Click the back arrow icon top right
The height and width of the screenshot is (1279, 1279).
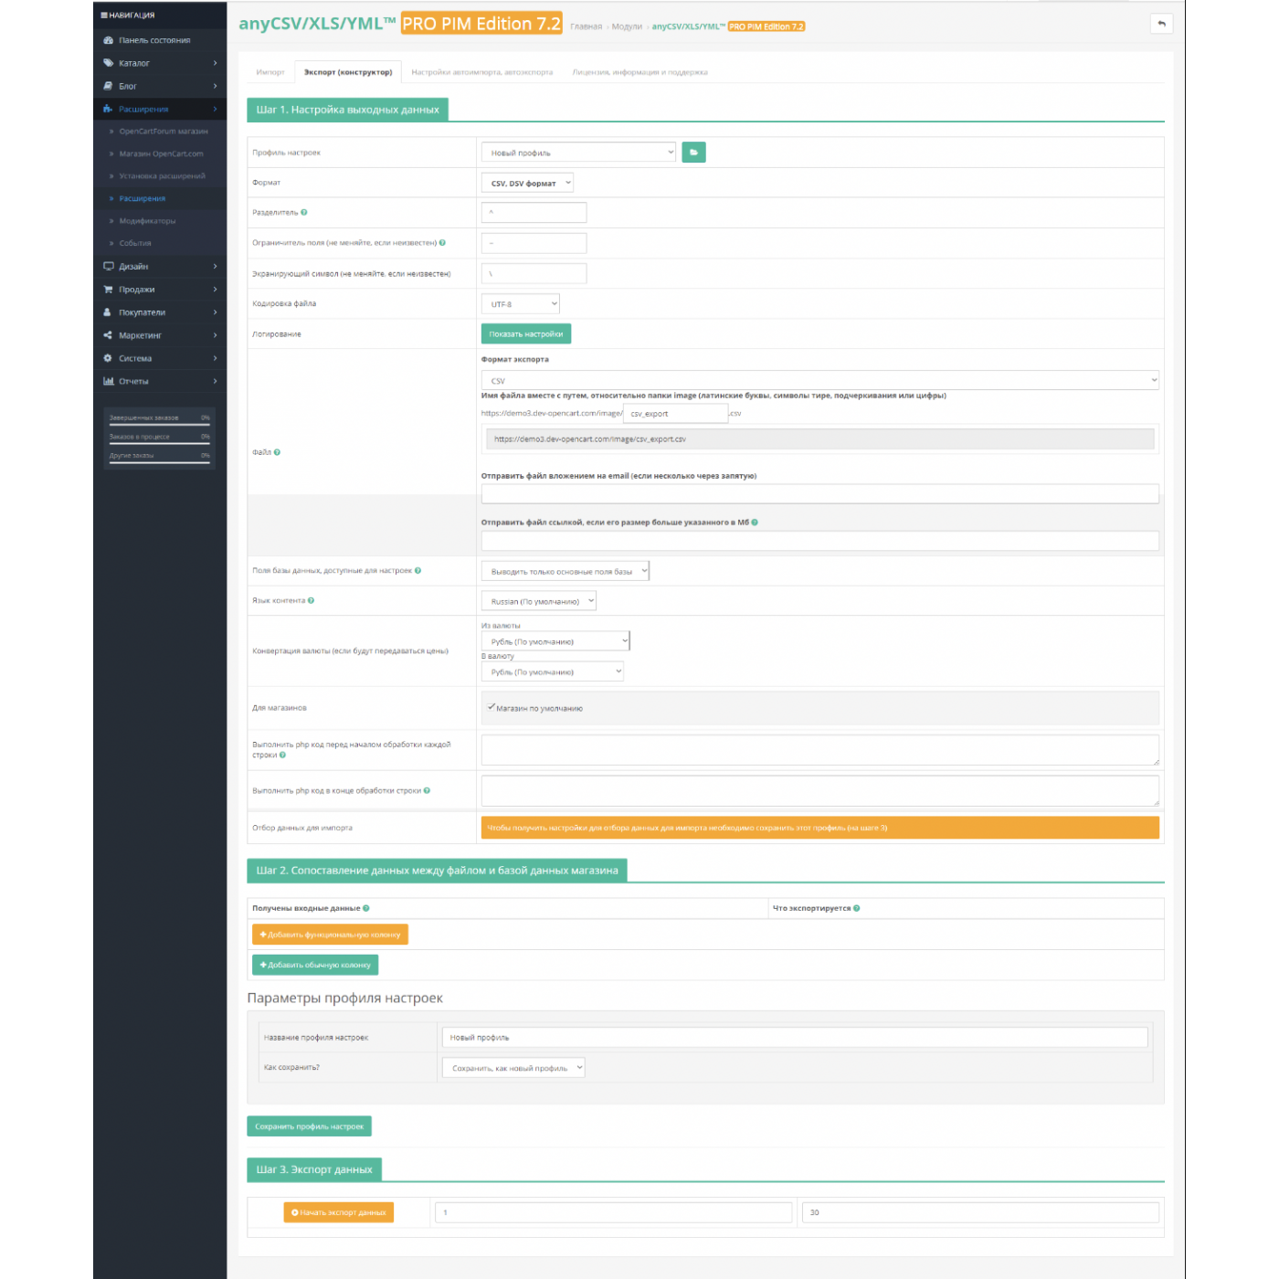pos(1161,24)
